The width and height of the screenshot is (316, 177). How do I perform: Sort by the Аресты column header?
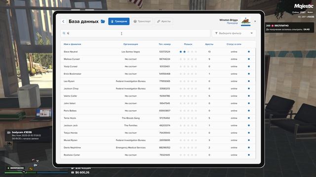pyautogui.click(x=209, y=44)
